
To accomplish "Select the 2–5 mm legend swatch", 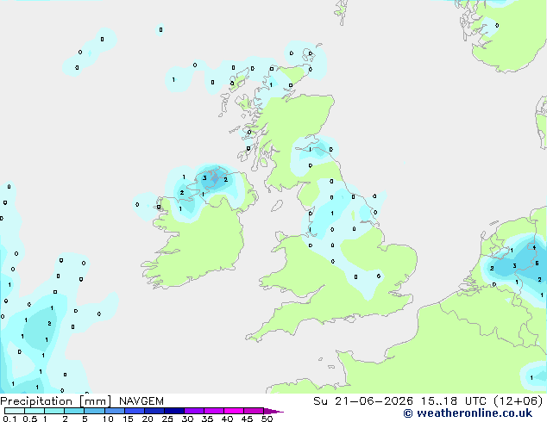I will click(74, 411).
